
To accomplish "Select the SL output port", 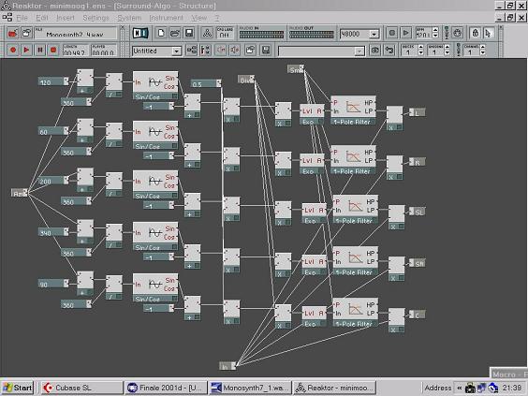I will point(418,212).
